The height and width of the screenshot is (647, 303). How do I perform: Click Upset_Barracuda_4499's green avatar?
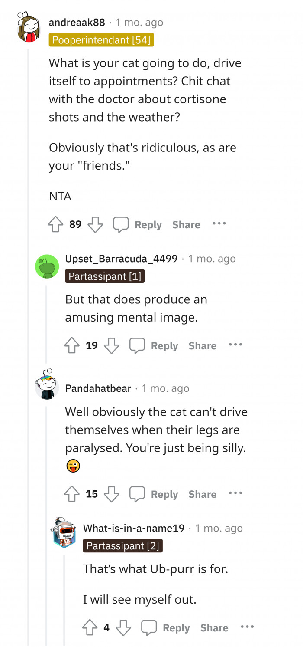47,266
